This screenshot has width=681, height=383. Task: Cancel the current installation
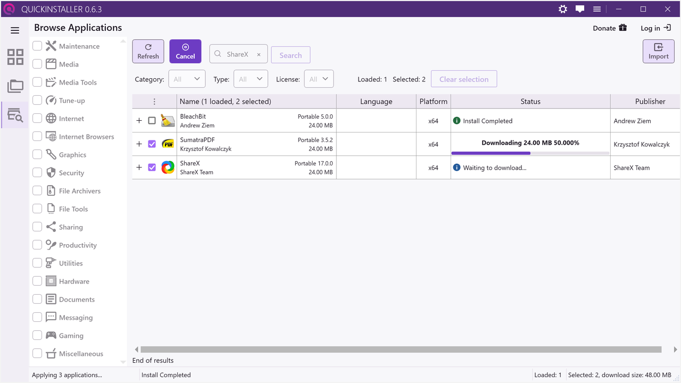click(x=185, y=51)
